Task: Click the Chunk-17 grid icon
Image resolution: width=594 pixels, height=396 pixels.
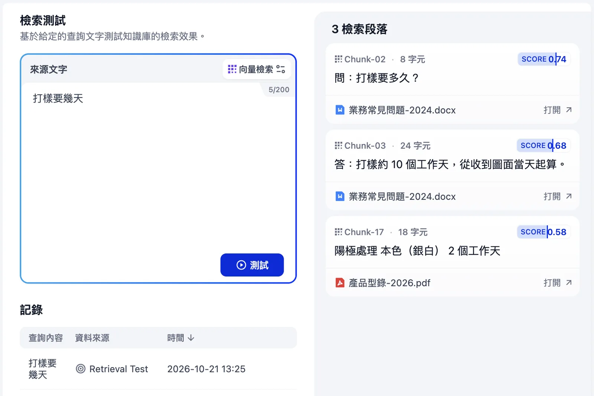Action: click(338, 232)
